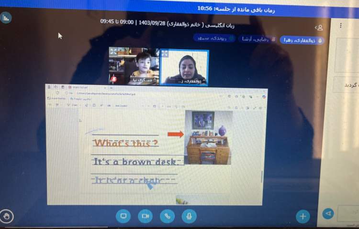Image resolution: width=359 pixels, height=229 pixels.
Task: Click the teacher's webcam video thumbnail
Action: tap(184, 68)
